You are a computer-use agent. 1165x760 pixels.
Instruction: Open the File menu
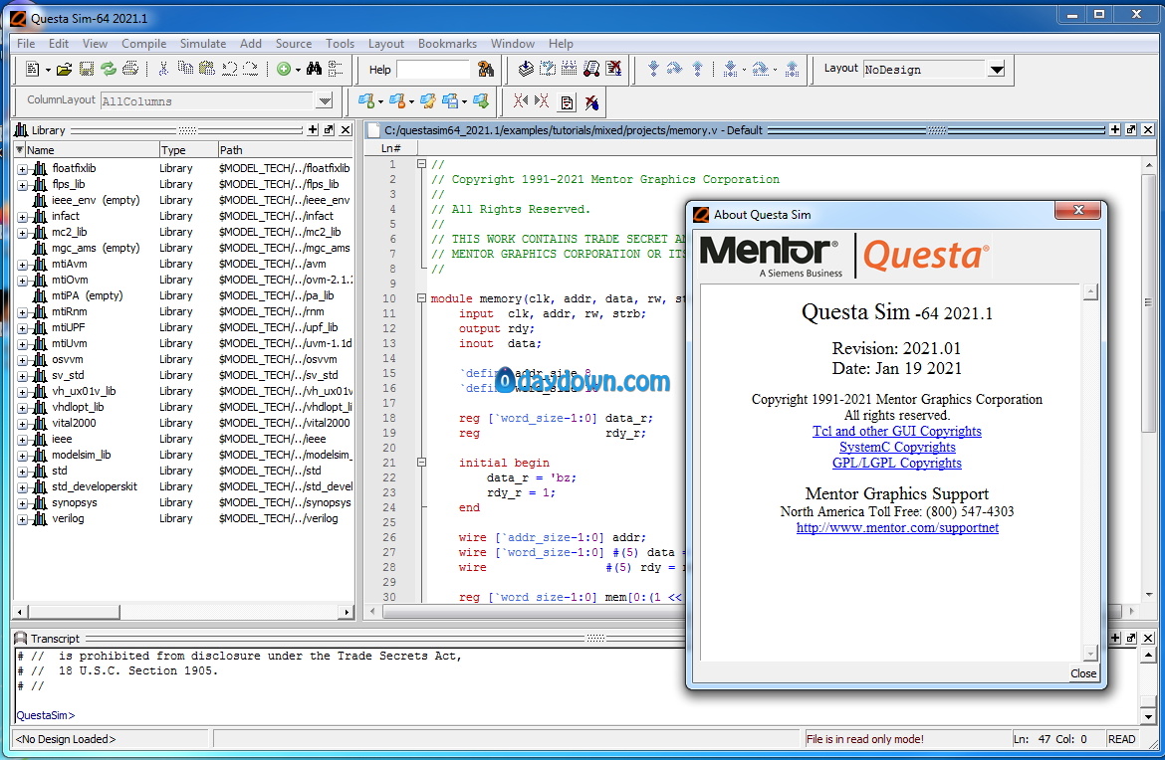(x=26, y=43)
